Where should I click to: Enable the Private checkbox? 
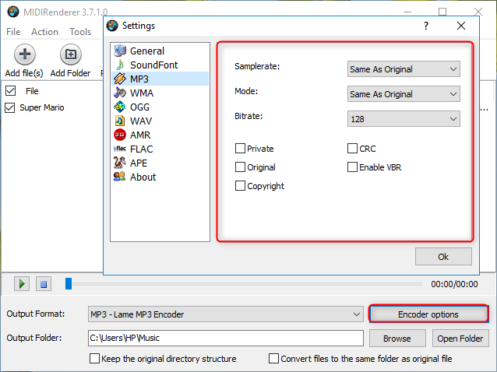click(x=240, y=149)
